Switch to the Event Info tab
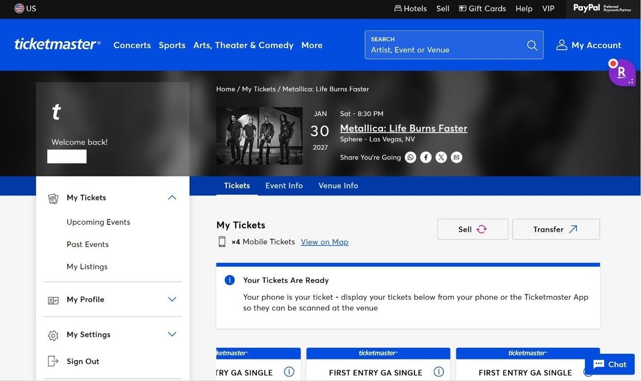This screenshot has width=641, height=381. 284,185
